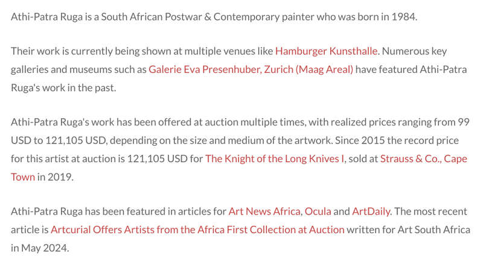Open the Ocula article source link
Screen dimensions: 483x264
click(x=318, y=212)
